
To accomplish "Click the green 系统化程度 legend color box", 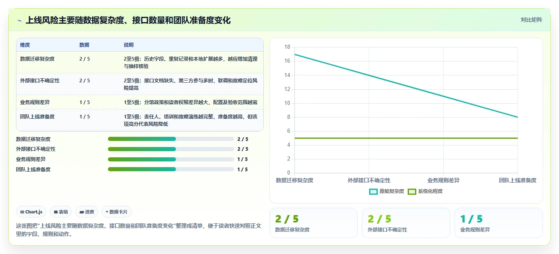I will pyautogui.click(x=412, y=191).
